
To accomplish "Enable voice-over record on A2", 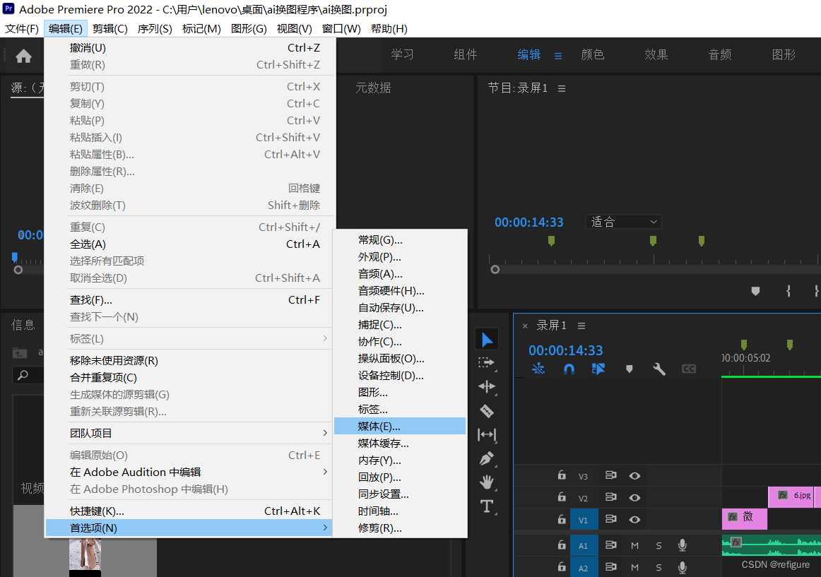I will (683, 567).
